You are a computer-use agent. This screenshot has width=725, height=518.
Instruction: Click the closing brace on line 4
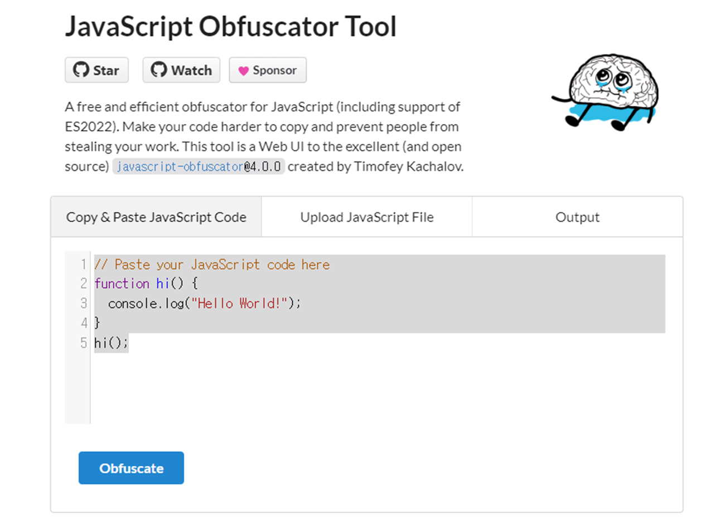tap(97, 323)
